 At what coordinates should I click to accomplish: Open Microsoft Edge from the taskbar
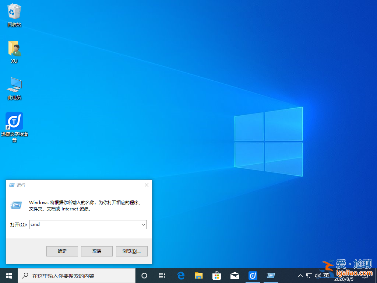(180, 275)
